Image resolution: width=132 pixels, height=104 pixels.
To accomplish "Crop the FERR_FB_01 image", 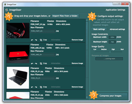I will [x=43, y=87].
